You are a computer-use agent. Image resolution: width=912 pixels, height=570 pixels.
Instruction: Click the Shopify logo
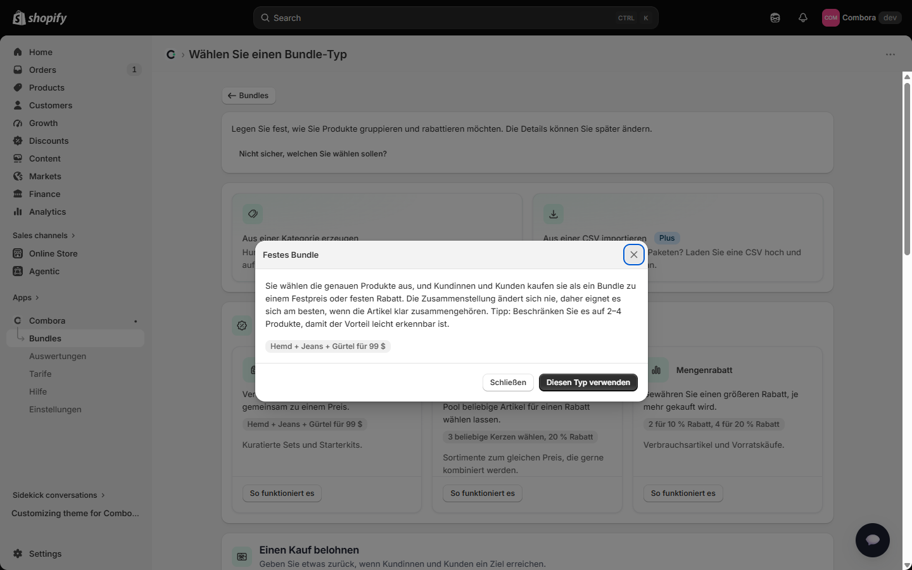40,18
